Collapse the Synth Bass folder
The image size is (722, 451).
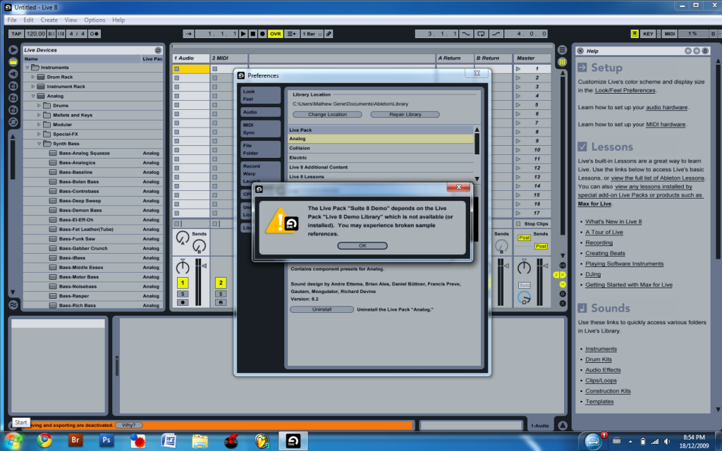click(39, 143)
